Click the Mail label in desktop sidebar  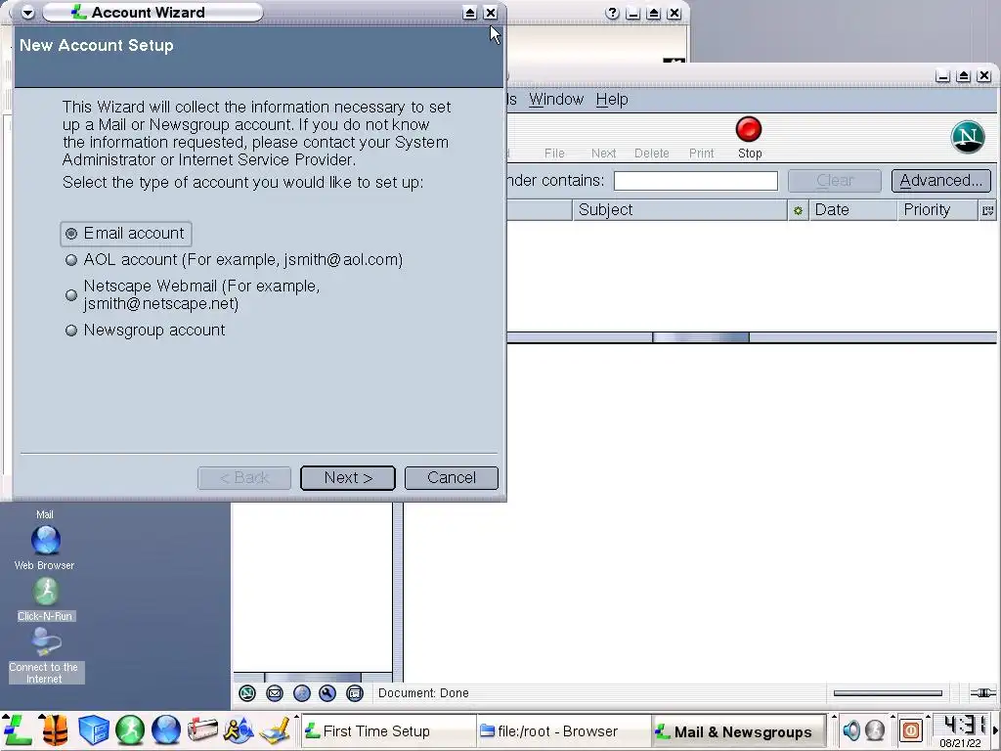click(x=45, y=514)
